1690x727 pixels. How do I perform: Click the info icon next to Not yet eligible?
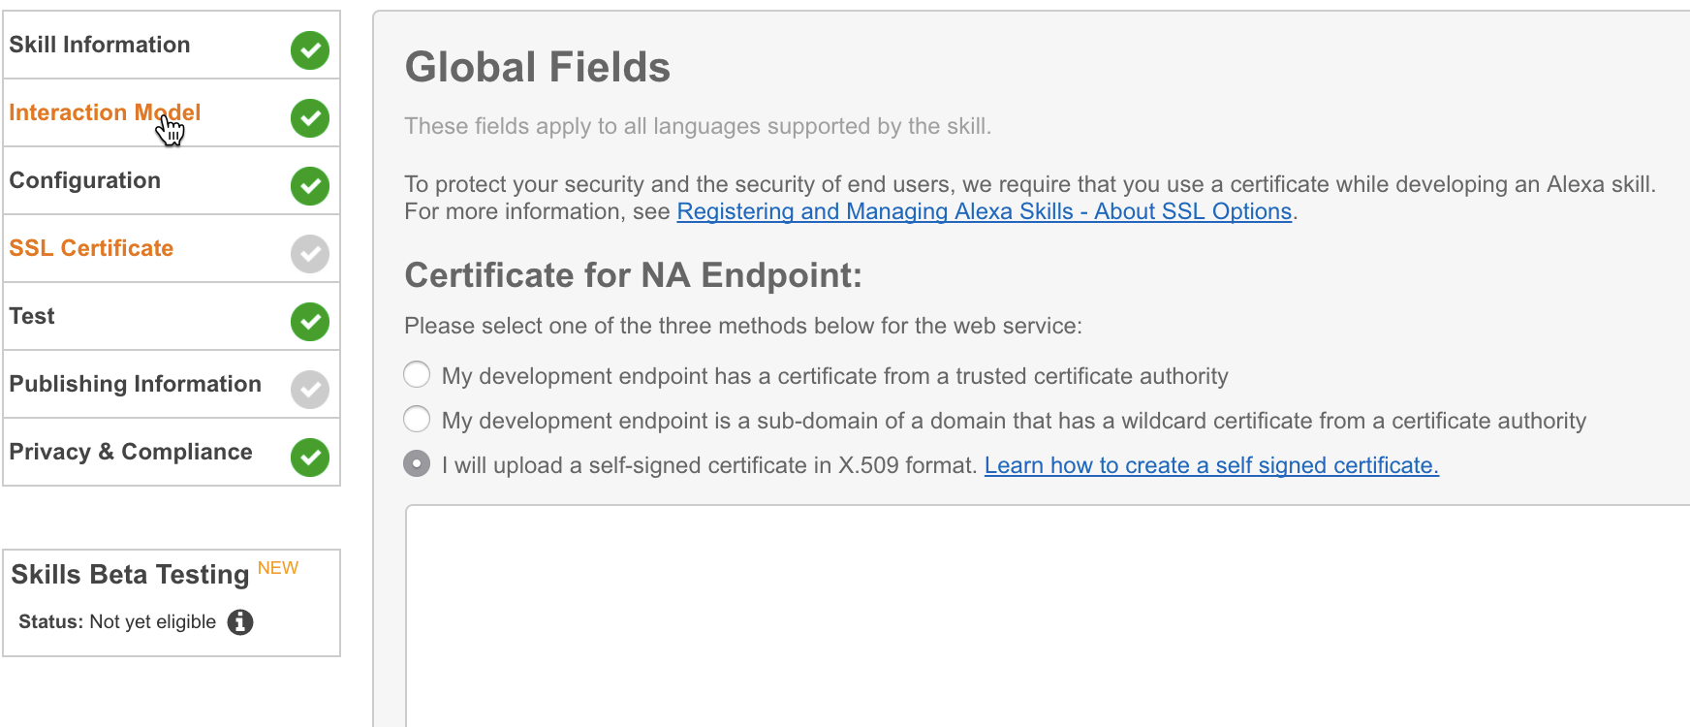[x=240, y=622]
